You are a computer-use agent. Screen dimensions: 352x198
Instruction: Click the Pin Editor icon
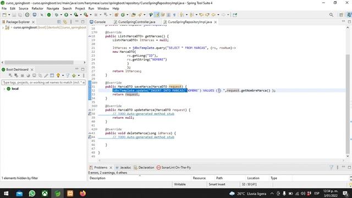click(235, 15)
